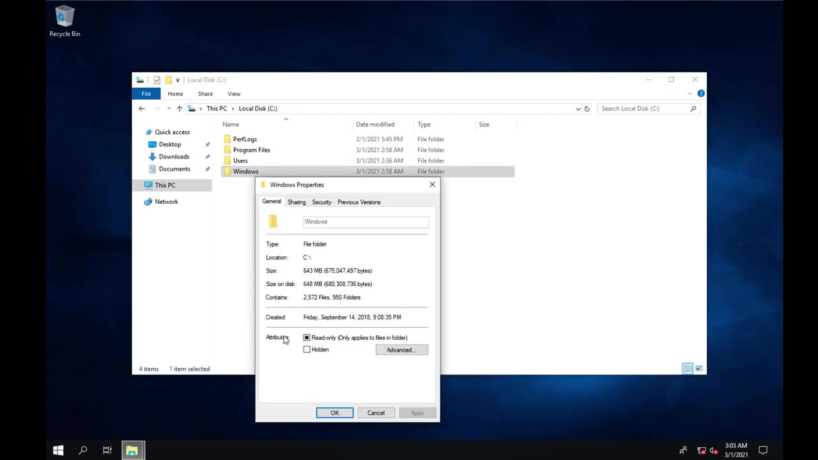Open the Windows Start menu
818x460 pixels.
[58, 450]
